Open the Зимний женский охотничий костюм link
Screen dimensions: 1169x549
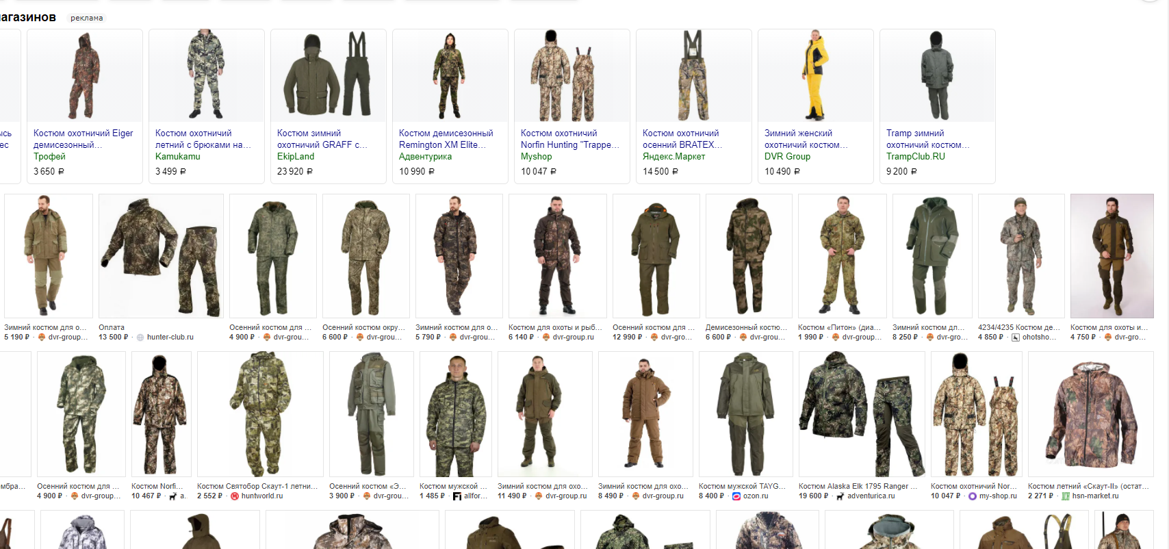(x=806, y=139)
